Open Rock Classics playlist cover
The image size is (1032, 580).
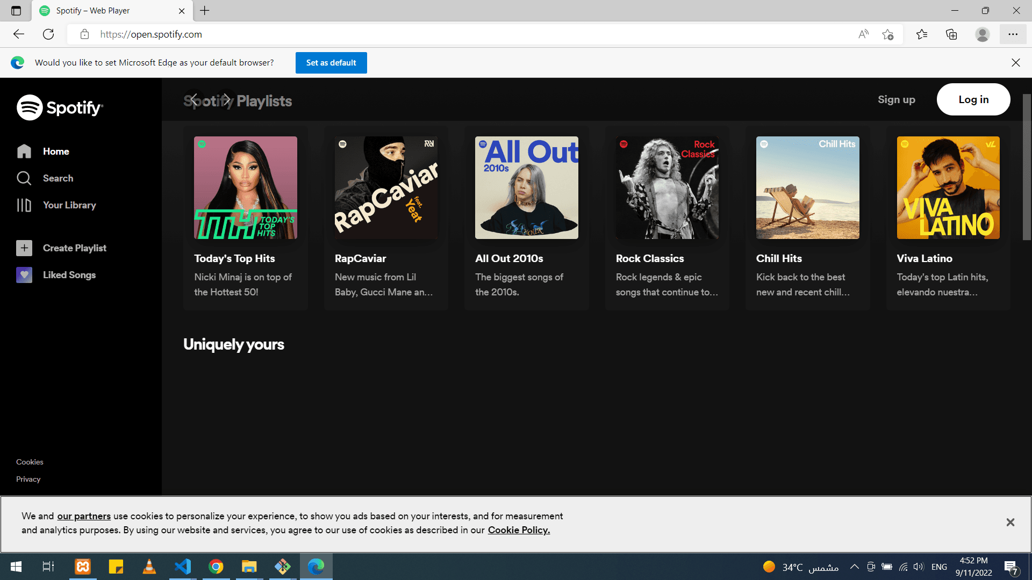(x=667, y=187)
